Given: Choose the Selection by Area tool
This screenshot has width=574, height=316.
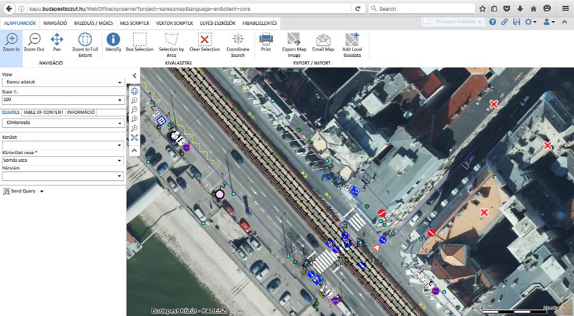Looking at the screenshot, I should tap(171, 45).
